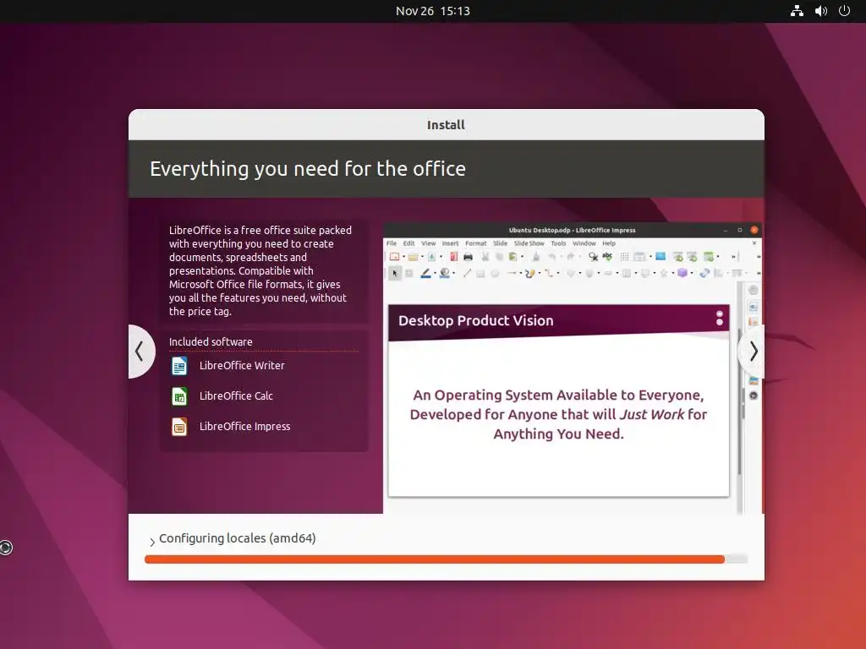The image size is (866, 649).
Task: Select the text "LibreOffice Calc"
Action: point(236,395)
